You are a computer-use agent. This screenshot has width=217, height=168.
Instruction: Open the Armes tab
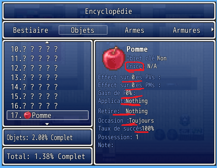[134, 30]
